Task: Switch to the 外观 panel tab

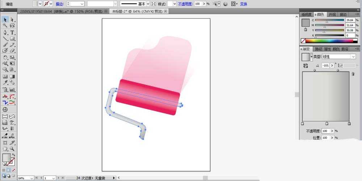Action: (332, 14)
